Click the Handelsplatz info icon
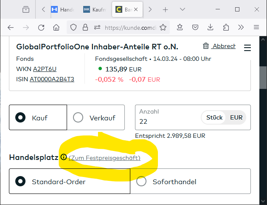Viewport: 267px width, 205px height. tap(64, 157)
